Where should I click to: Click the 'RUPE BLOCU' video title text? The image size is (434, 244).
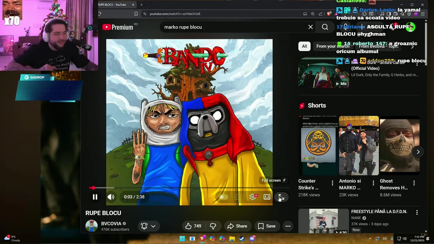click(x=103, y=213)
